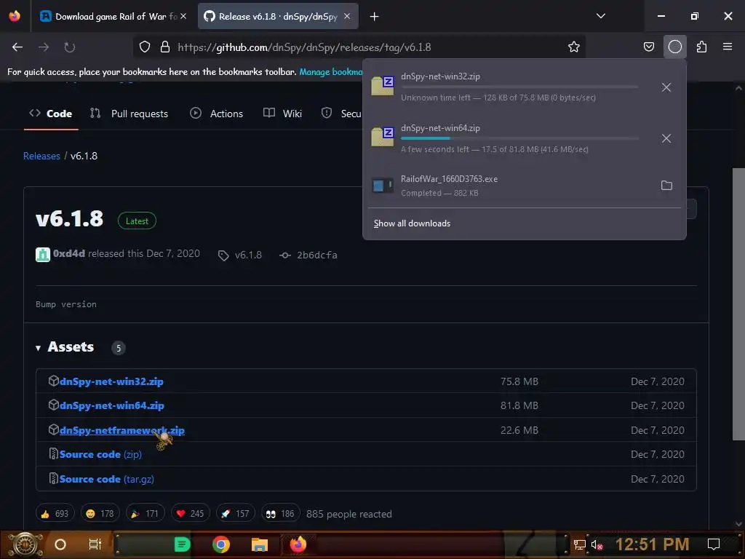Open the Code repository tab
The image size is (745, 559).
coord(51,114)
